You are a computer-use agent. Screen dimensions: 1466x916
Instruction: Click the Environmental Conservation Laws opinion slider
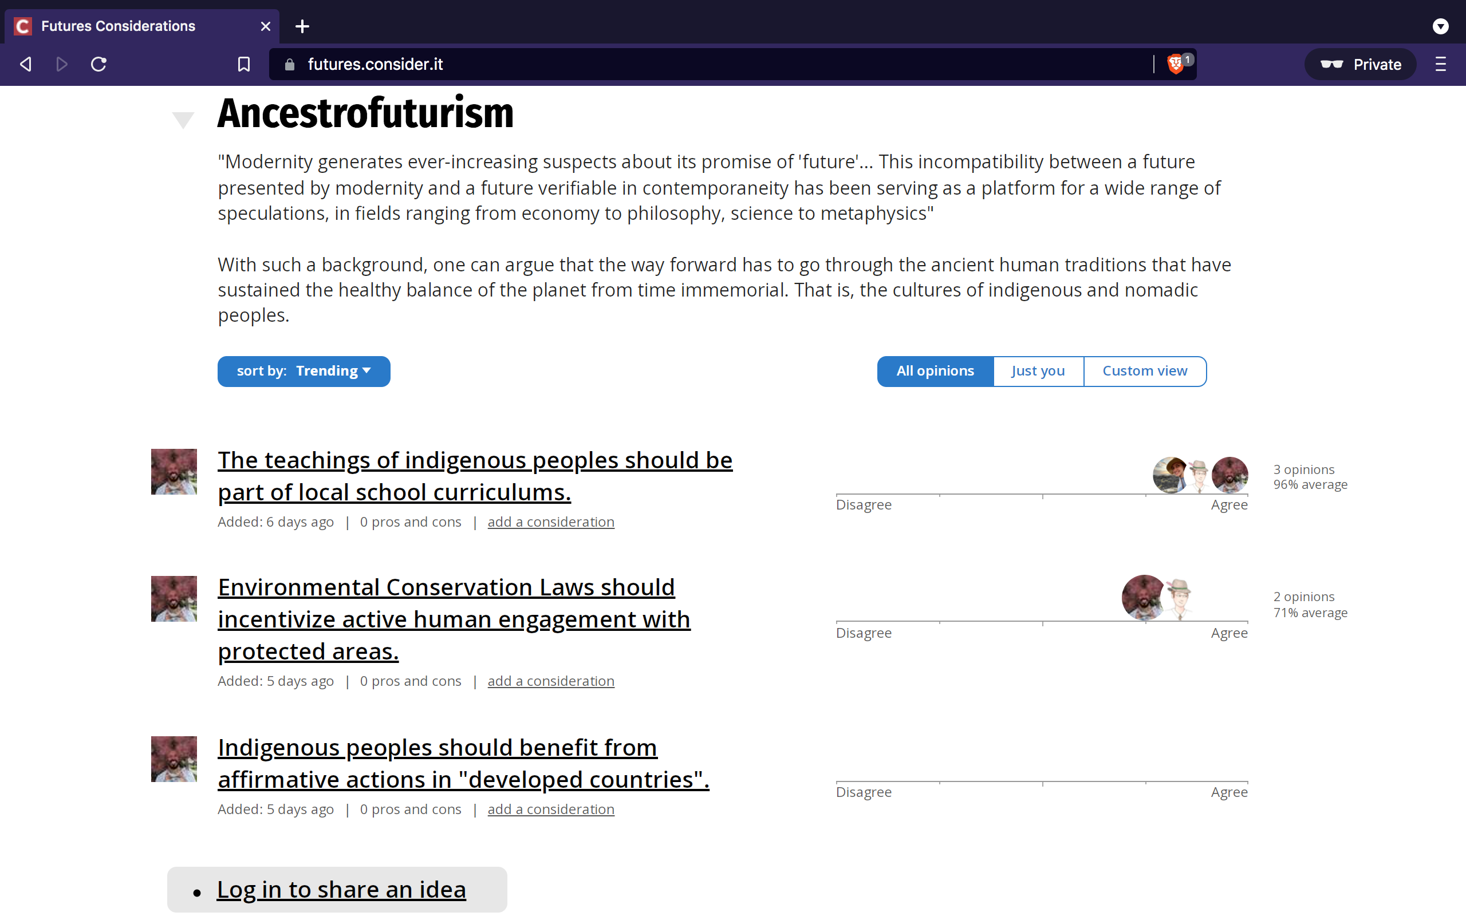1041,621
